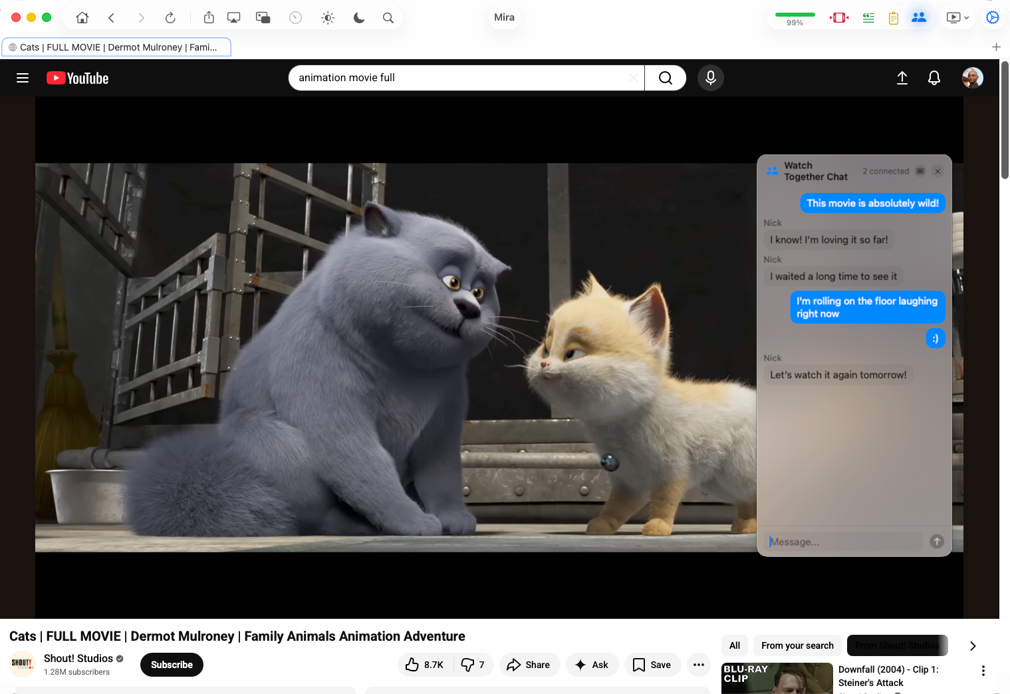Open the Shout! Studios channel avatar
This screenshot has width=1010, height=694.
(x=22, y=663)
